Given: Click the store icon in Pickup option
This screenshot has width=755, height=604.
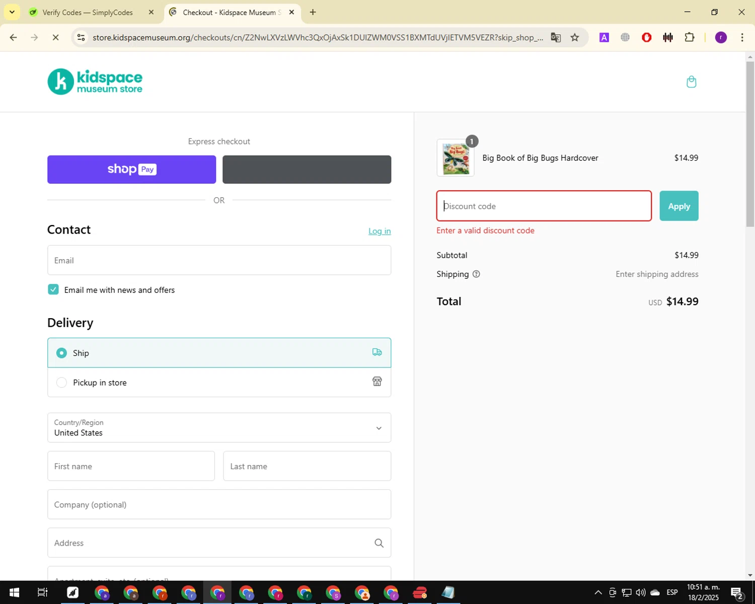Looking at the screenshot, I should click(x=377, y=382).
